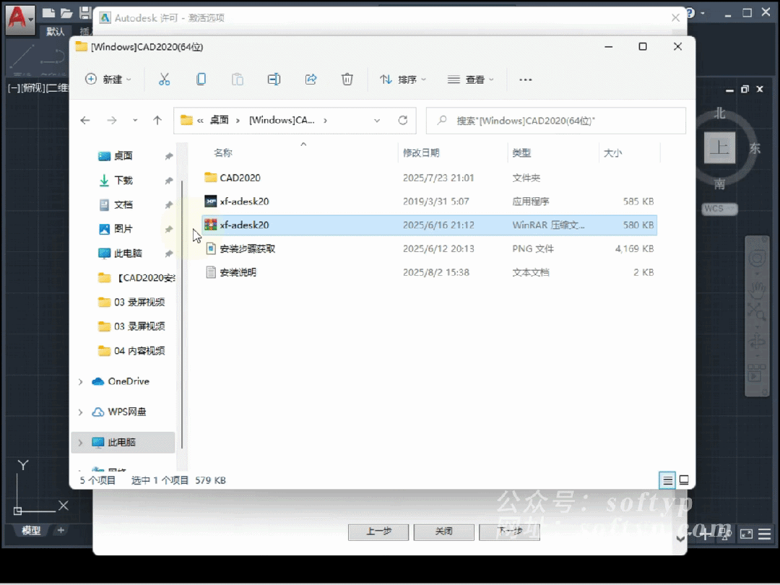This screenshot has width=780, height=585.
Task: Go back with the left arrow
Action: [85, 121]
